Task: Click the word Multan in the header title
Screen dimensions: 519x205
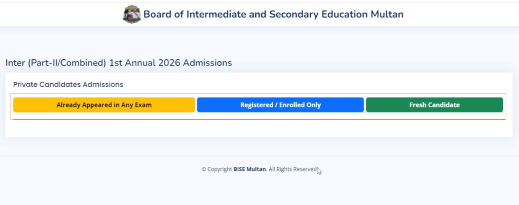Action: click(386, 14)
